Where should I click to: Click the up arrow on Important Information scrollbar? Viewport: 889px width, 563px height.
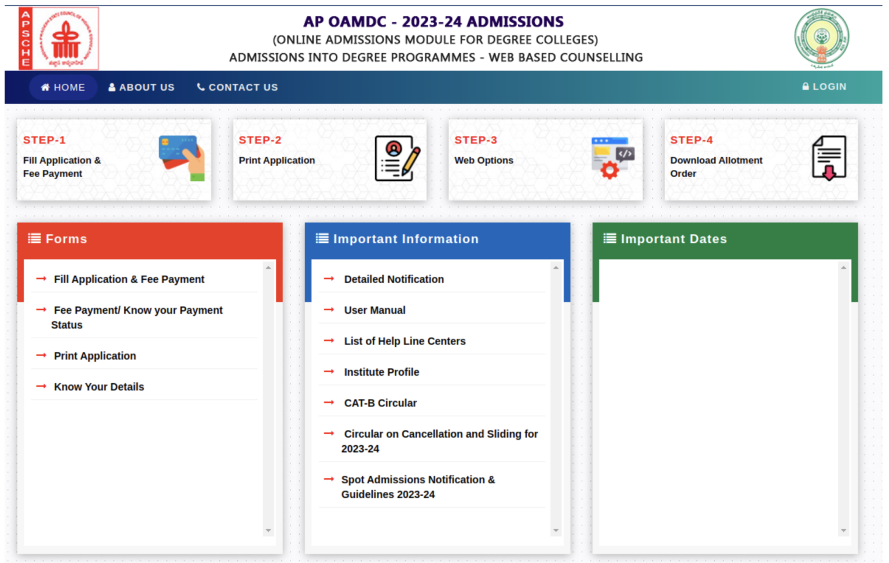pyautogui.click(x=556, y=267)
